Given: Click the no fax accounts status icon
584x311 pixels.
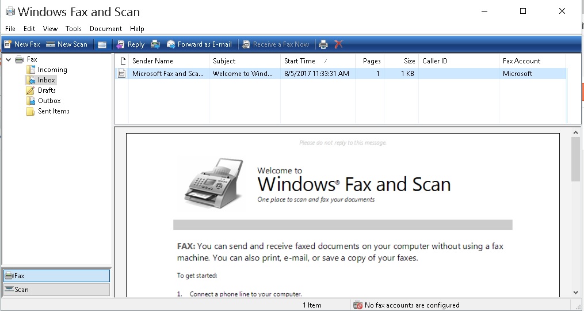Looking at the screenshot, I should pyautogui.click(x=358, y=305).
